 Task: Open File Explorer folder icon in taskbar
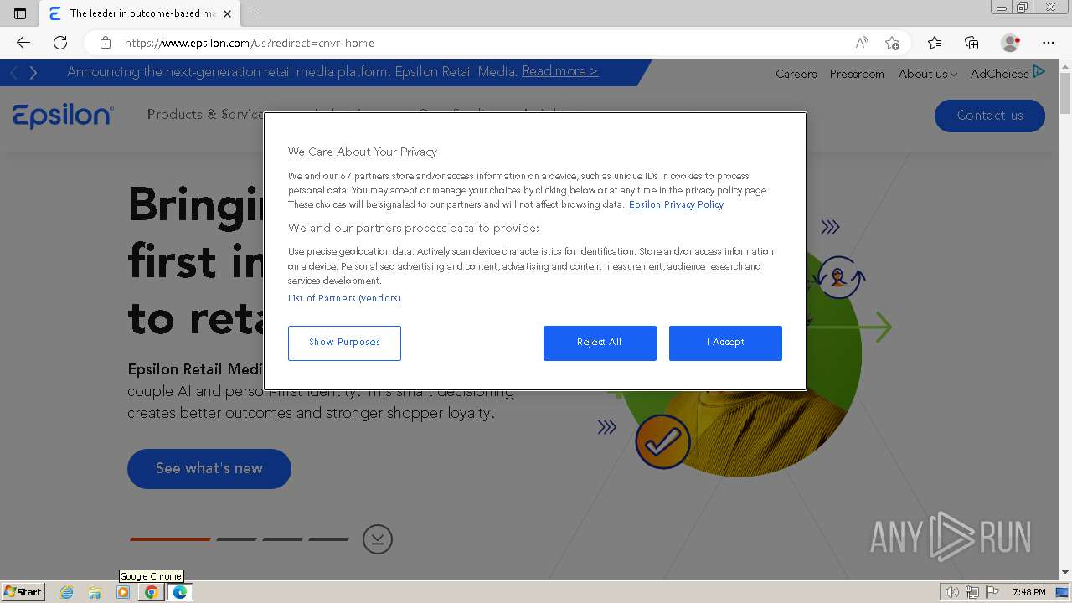click(95, 592)
